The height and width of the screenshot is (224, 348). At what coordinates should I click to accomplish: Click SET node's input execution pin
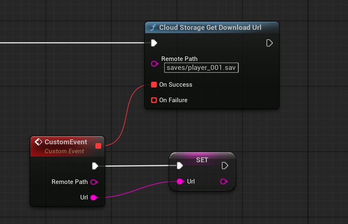[x=180, y=166]
